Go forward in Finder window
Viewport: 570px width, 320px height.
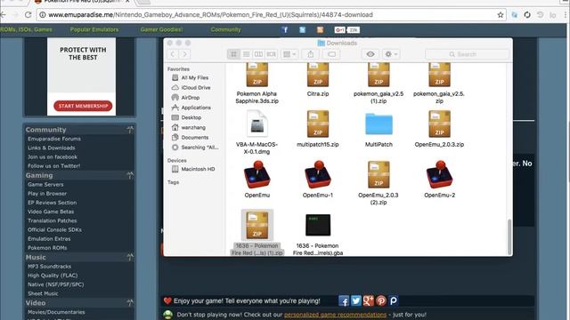tap(184, 54)
